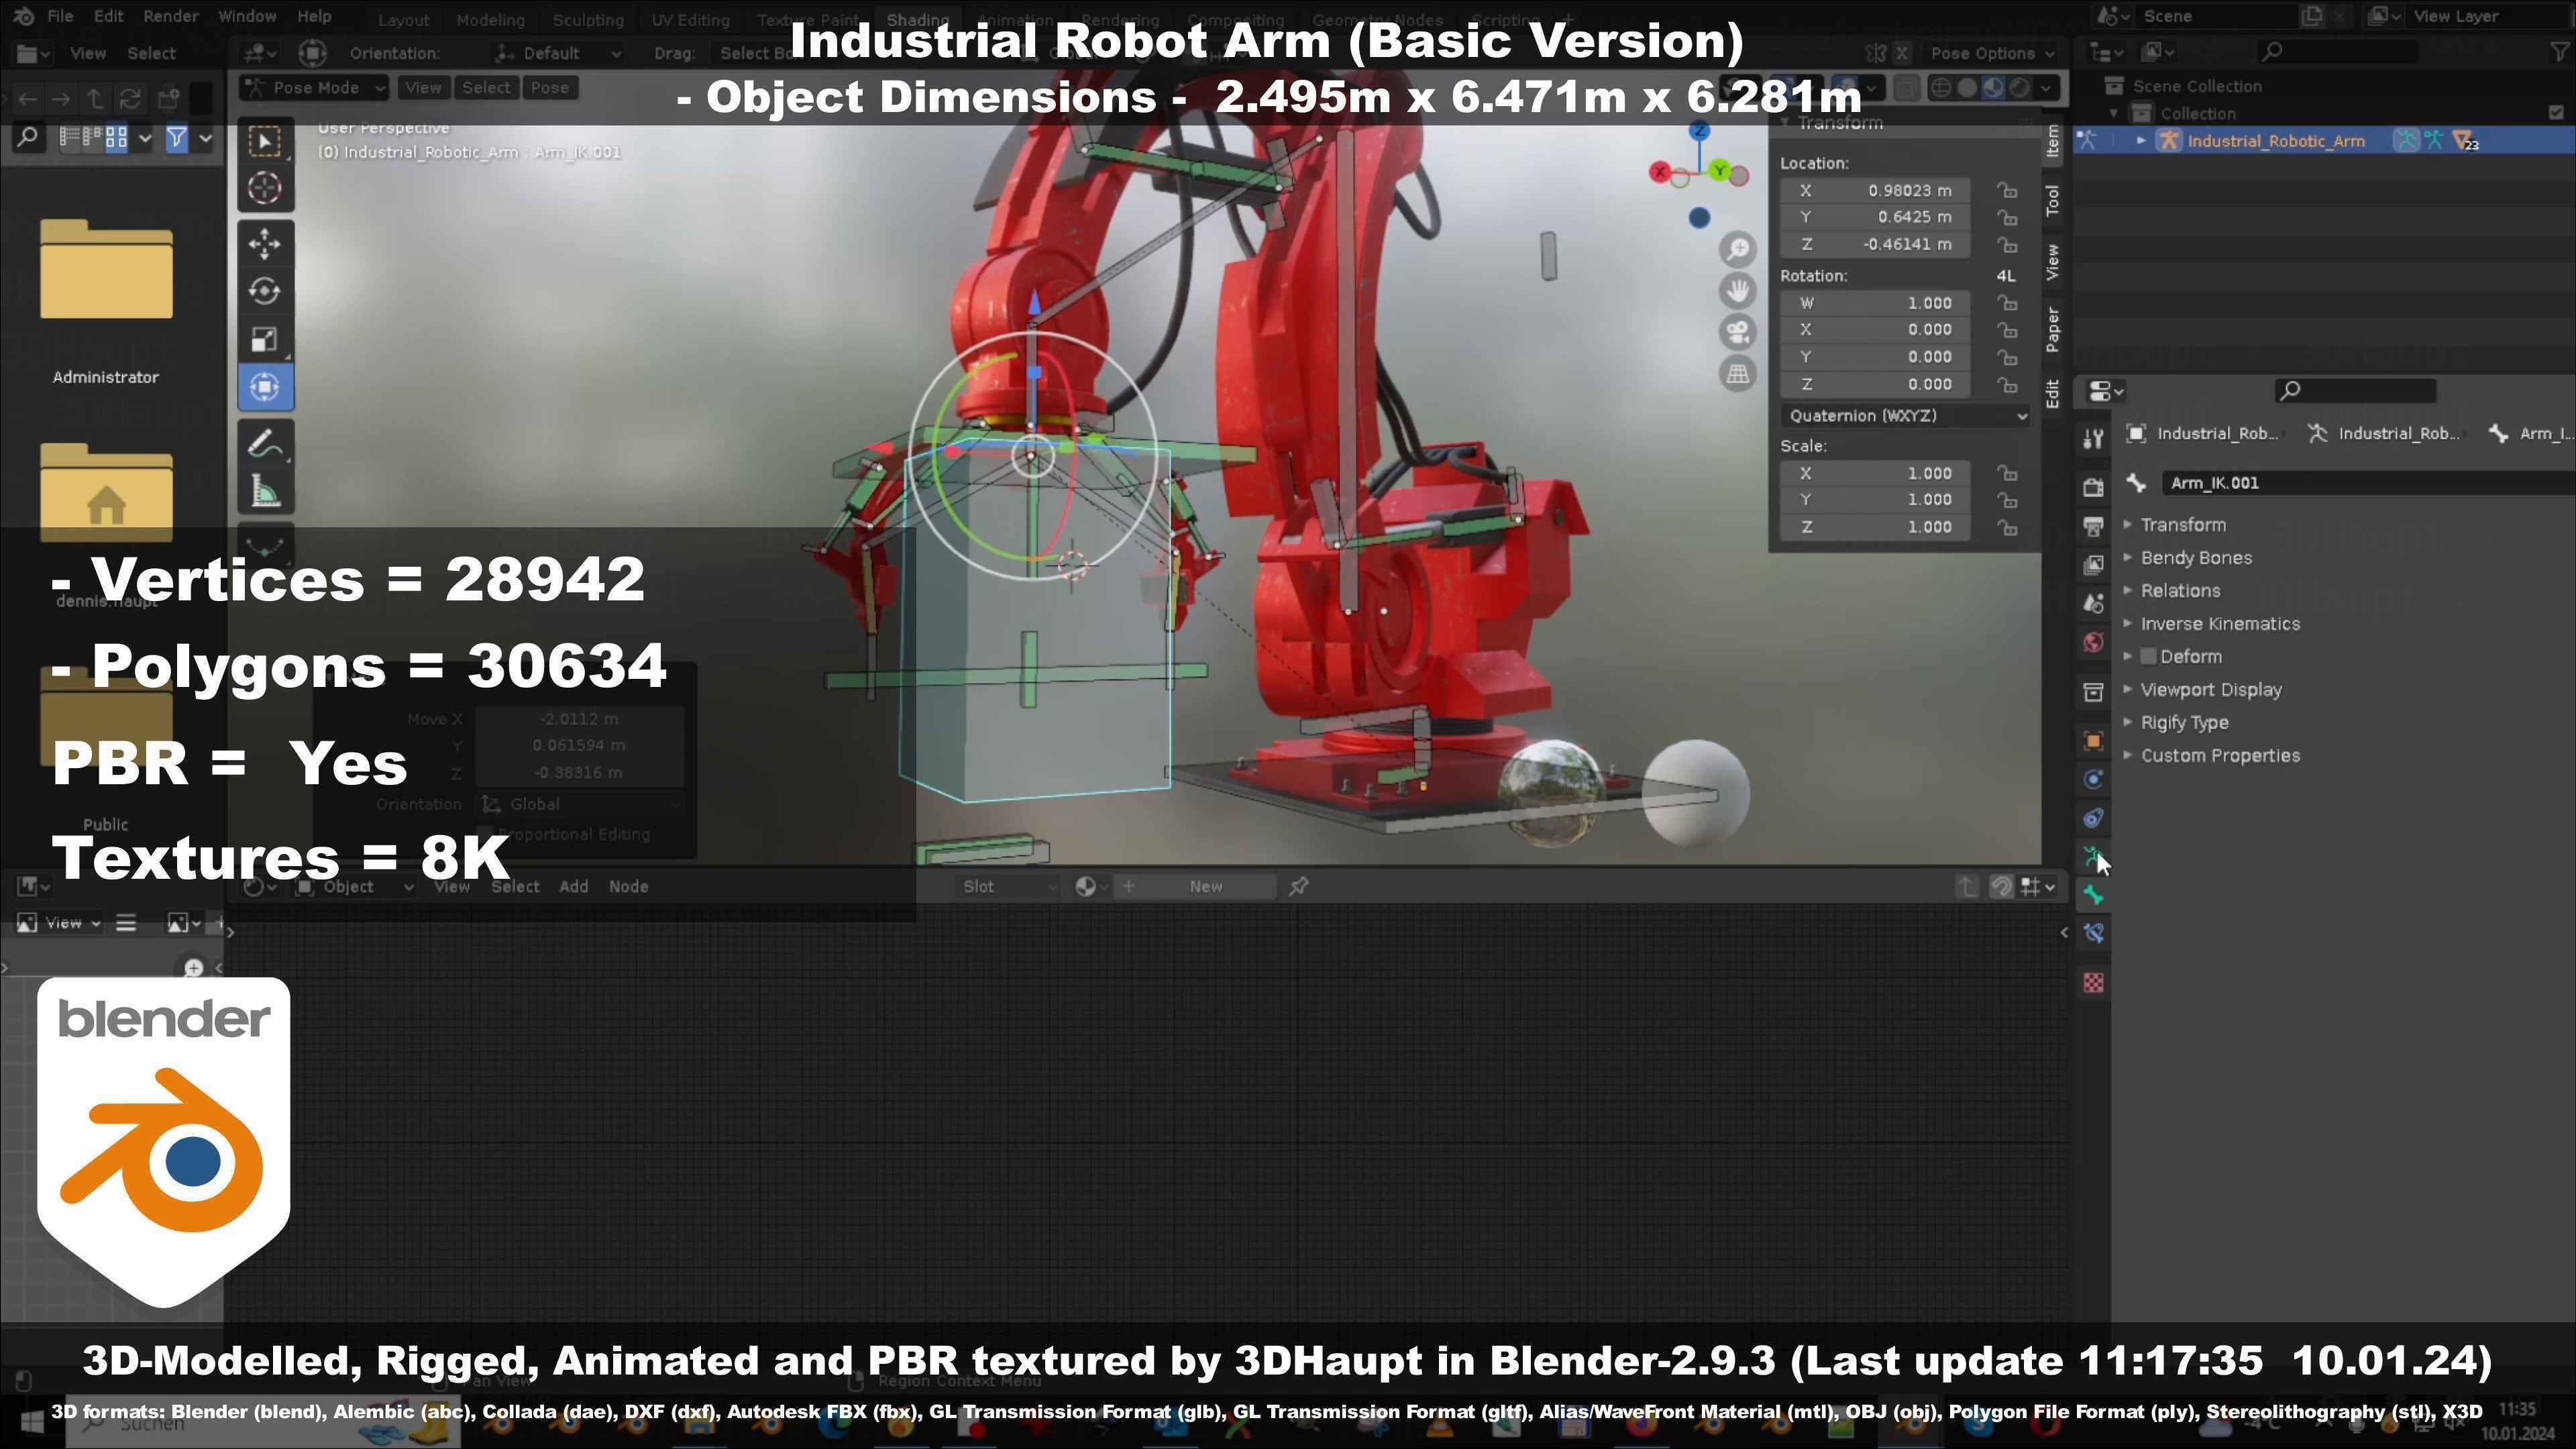Toggle pin icon in shader editor header
This screenshot has height=1449, width=2576.
[x=1299, y=887]
